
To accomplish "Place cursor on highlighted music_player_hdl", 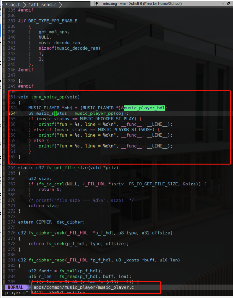I will click(x=144, y=108).
